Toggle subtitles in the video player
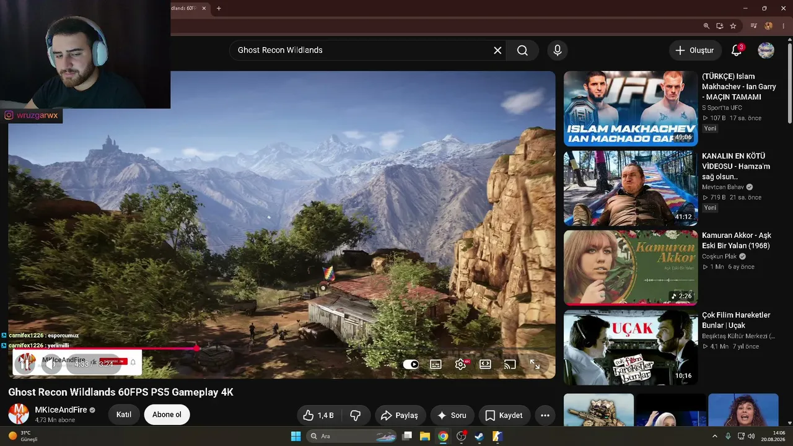 point(436,364)
